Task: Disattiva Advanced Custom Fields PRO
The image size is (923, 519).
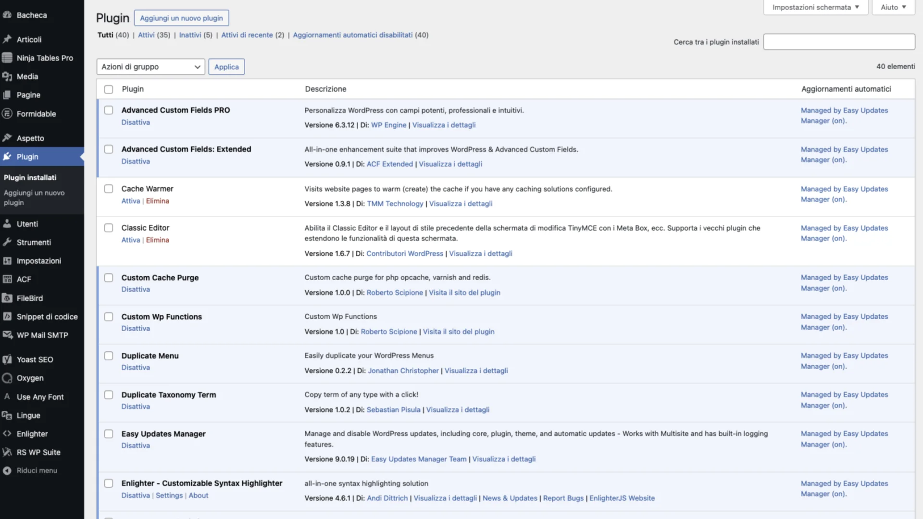Action: (x=136, y=122)
